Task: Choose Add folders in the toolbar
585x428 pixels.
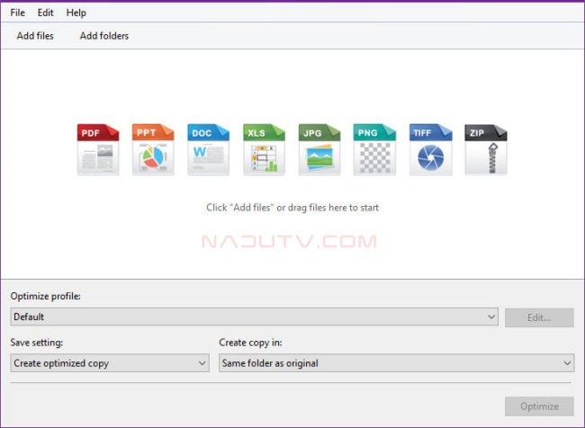Action: 104,36
